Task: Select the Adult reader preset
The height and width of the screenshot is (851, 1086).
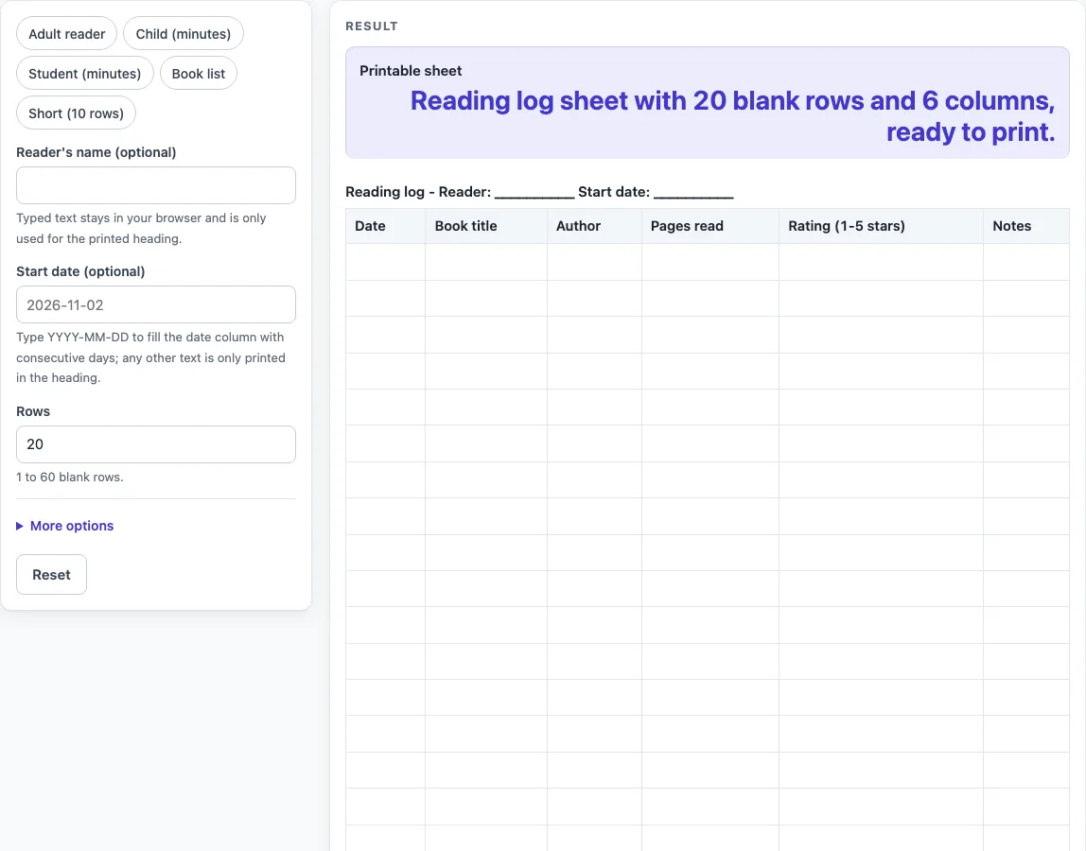Action: [x=66, y=34]
